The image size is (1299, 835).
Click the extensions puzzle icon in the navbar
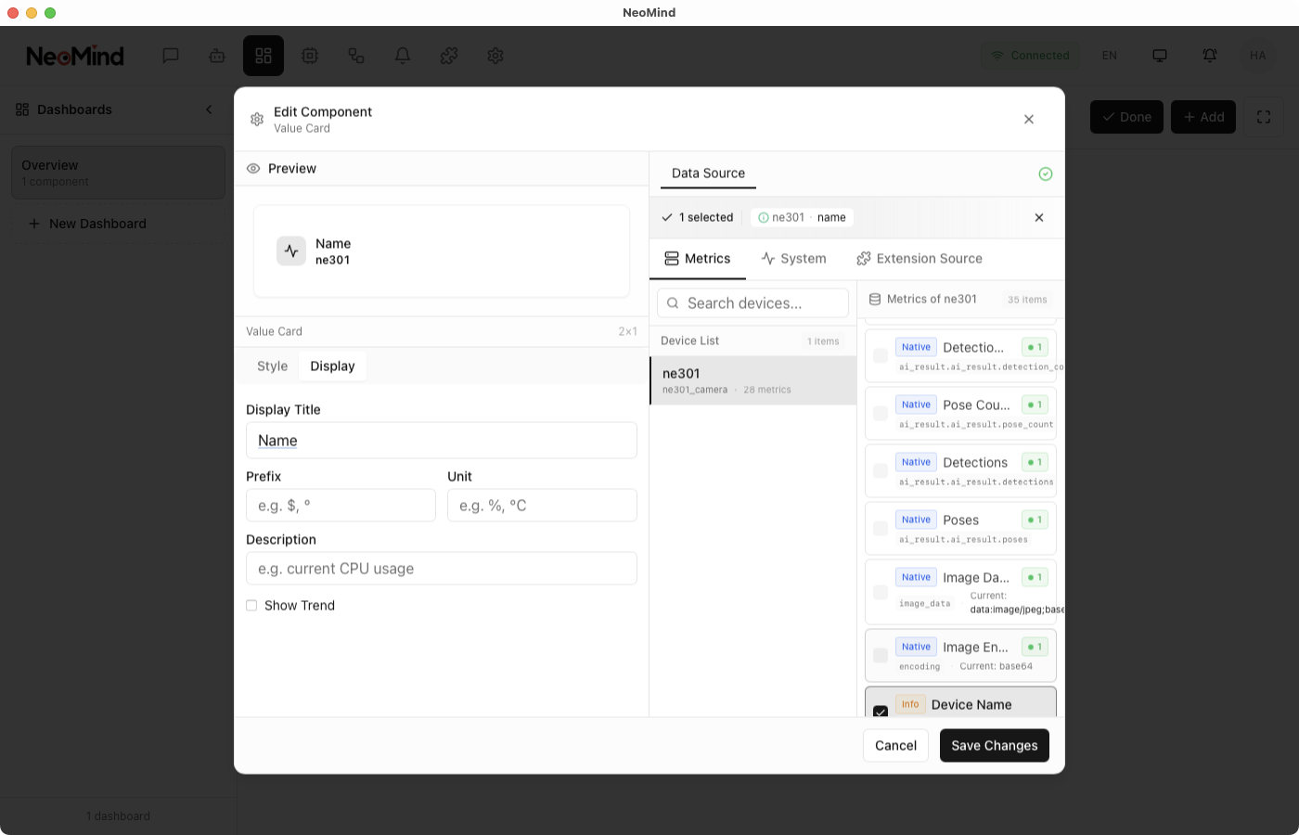pos(449,56)
